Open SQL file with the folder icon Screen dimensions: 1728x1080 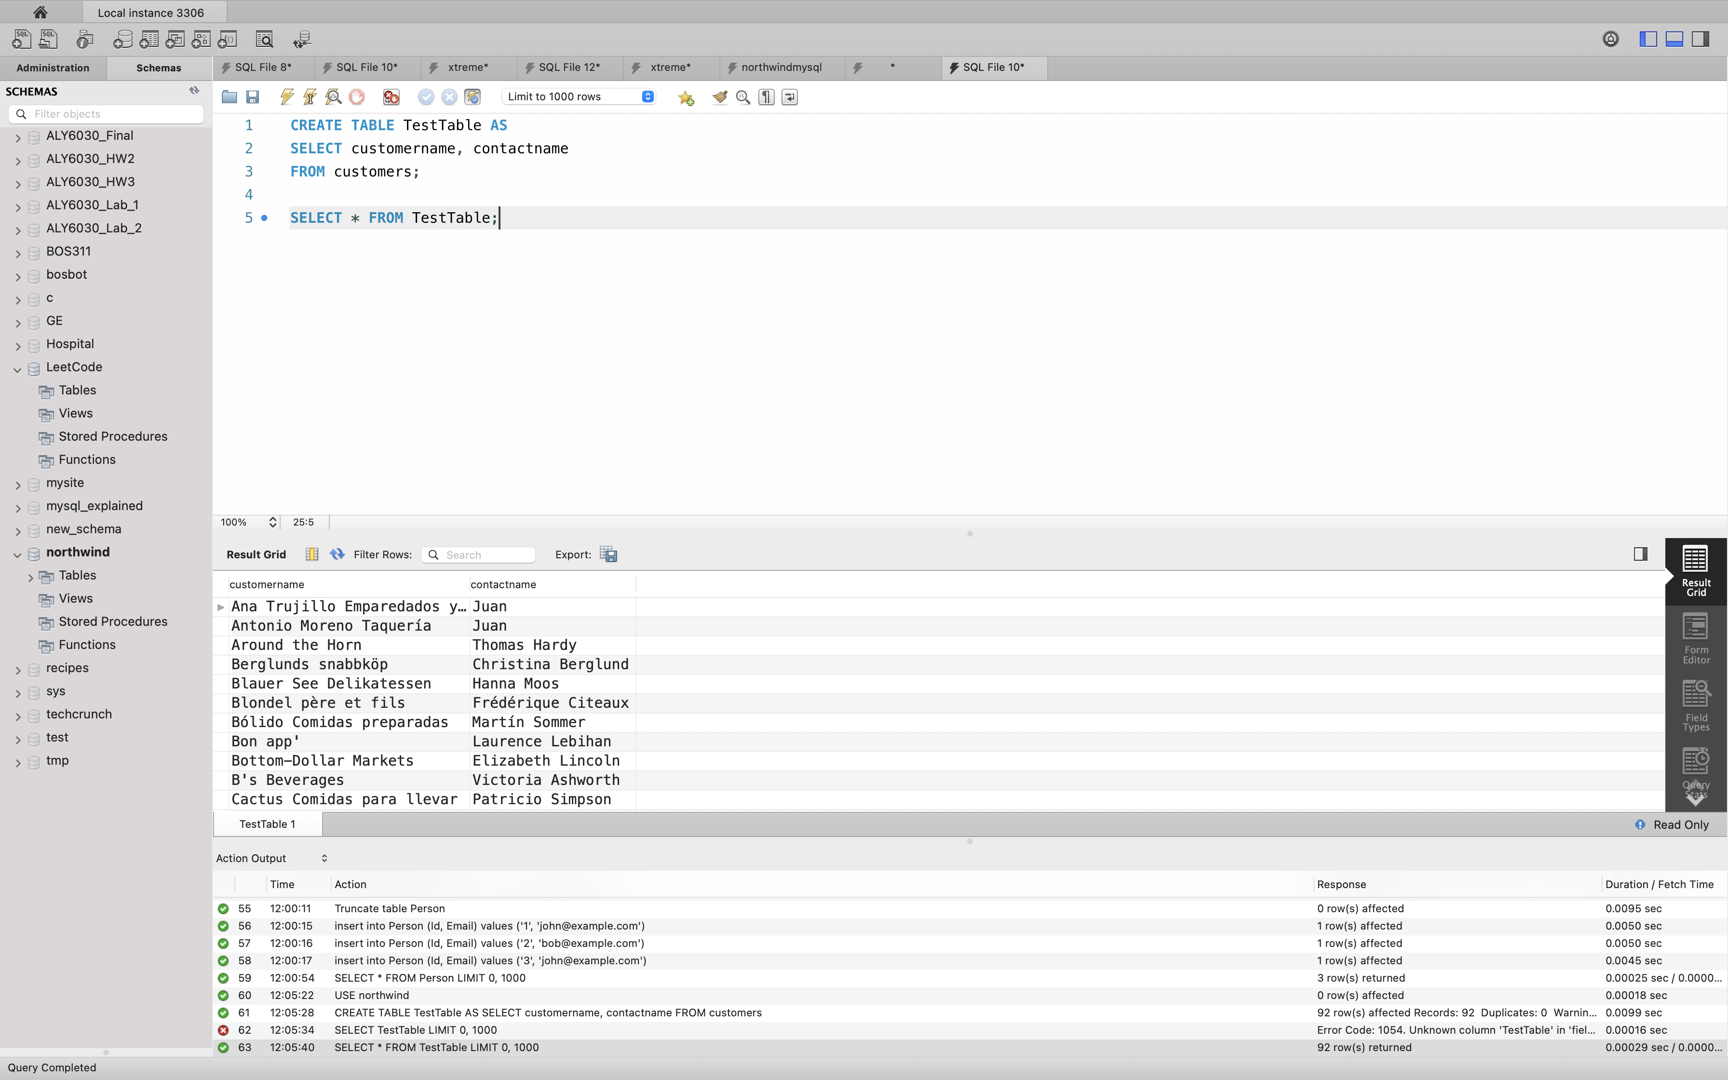click(229, 96)
